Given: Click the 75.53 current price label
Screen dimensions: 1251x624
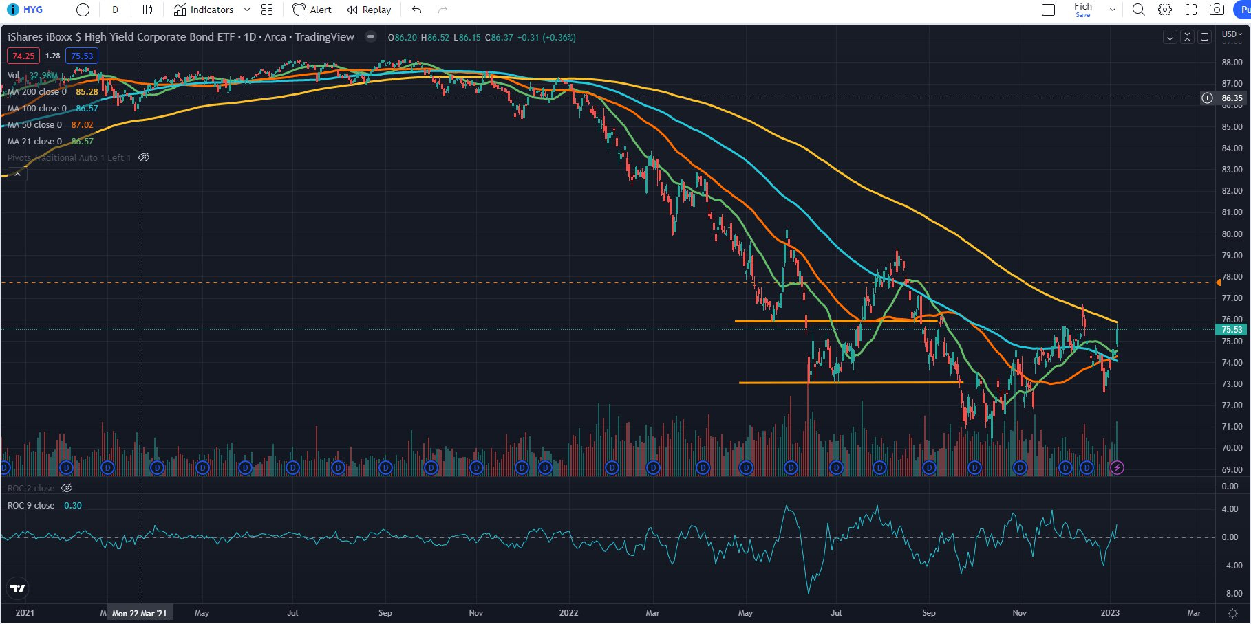Looking at the screenshot, I should tap(1232, 330).
